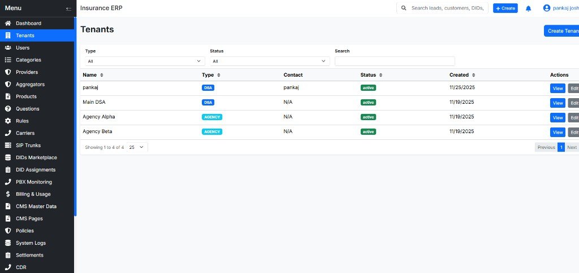
Task: Click the Questions help-circle icon
Action: click(x=8, y=109)
